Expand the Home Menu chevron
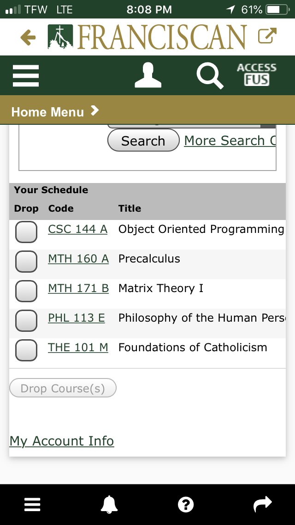This screenshot has height=525, width=295. tap(94, 111)
